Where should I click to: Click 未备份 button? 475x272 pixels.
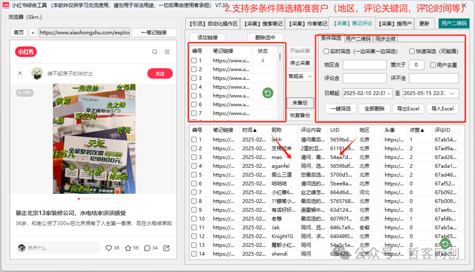[300, 103]
